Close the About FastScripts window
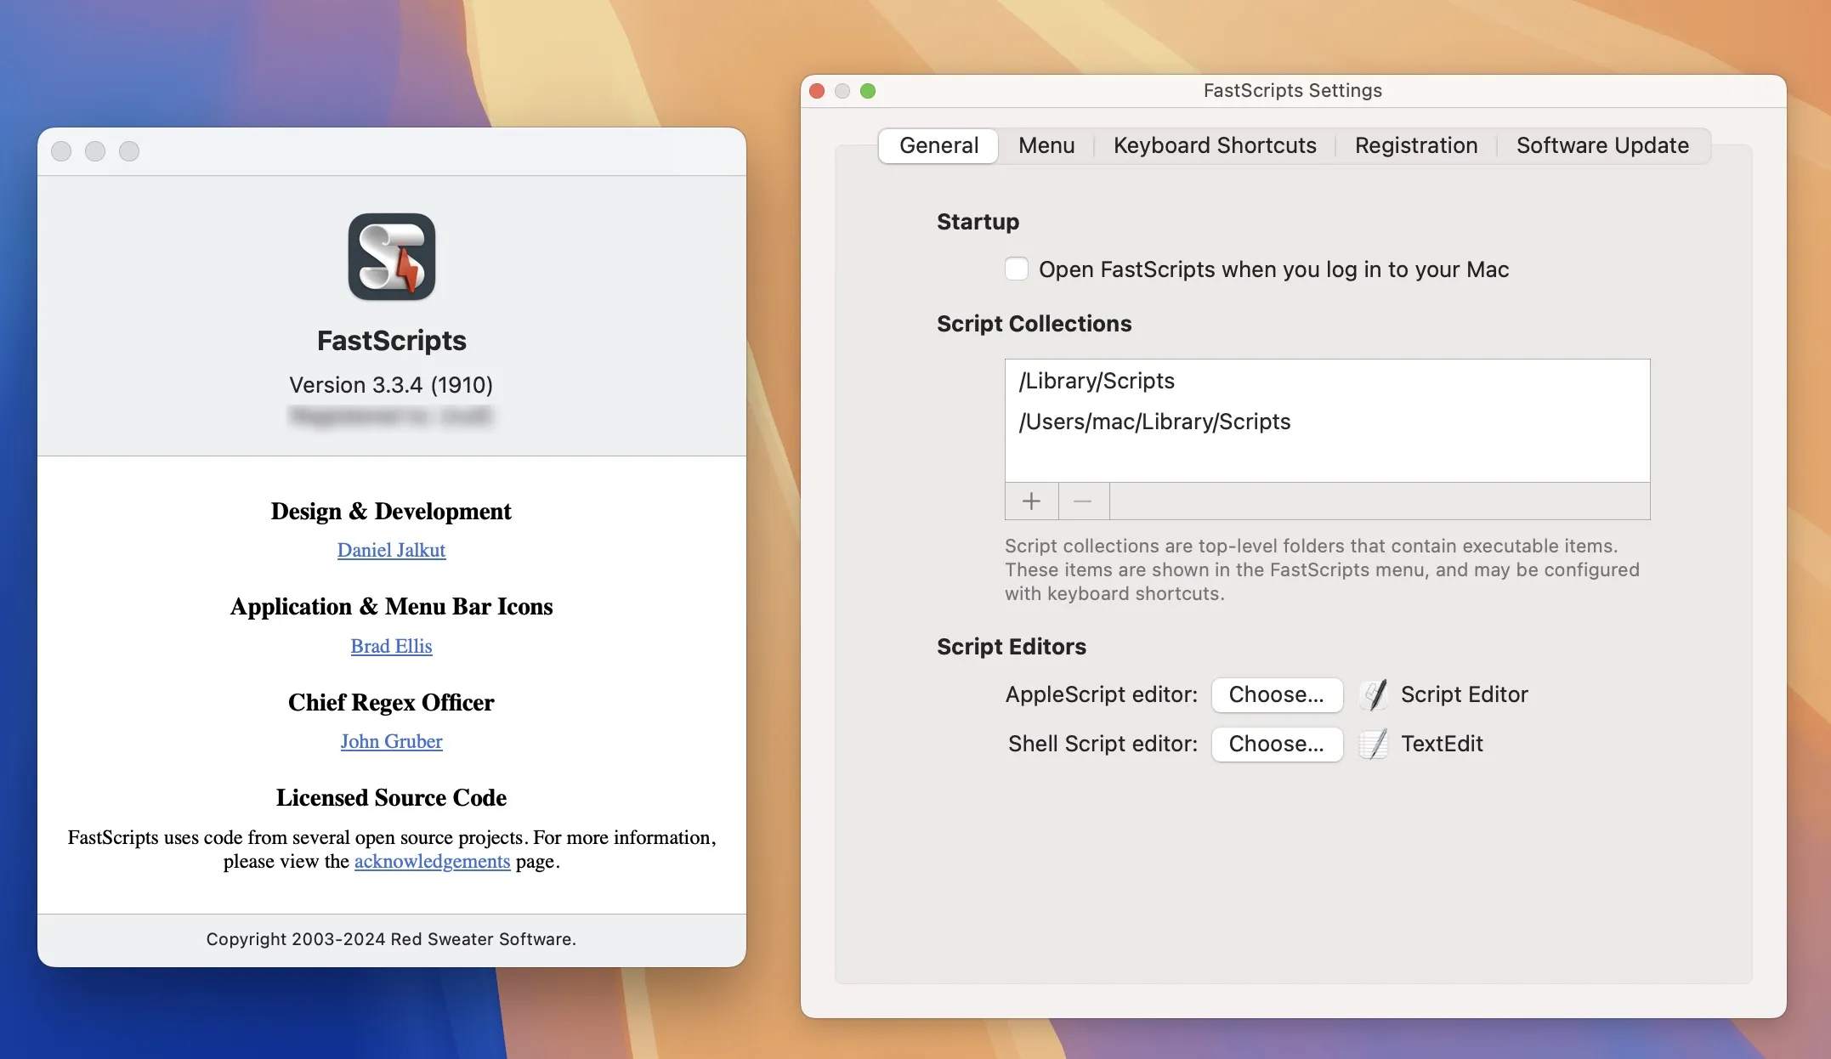 (x=61, y=151)
